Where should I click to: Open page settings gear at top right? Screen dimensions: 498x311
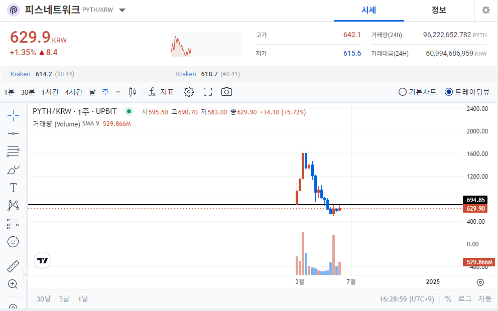click(486, 10)
